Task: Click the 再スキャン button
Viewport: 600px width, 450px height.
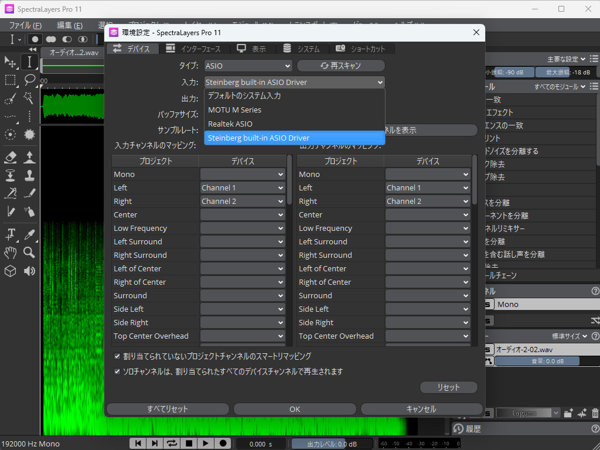Action: pyautogui.click(x=340, y=66)
